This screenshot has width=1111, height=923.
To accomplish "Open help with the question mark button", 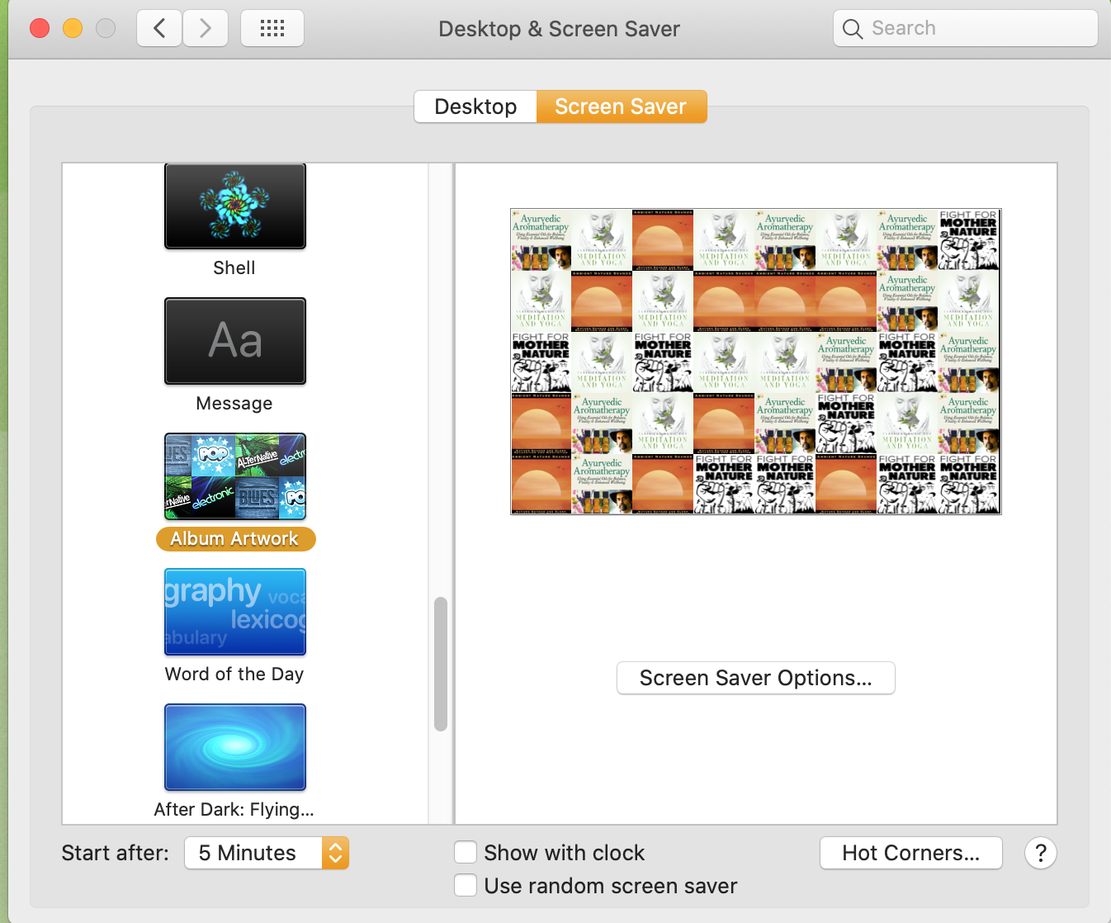I will pyautogui.click(x=1041, y=853).
